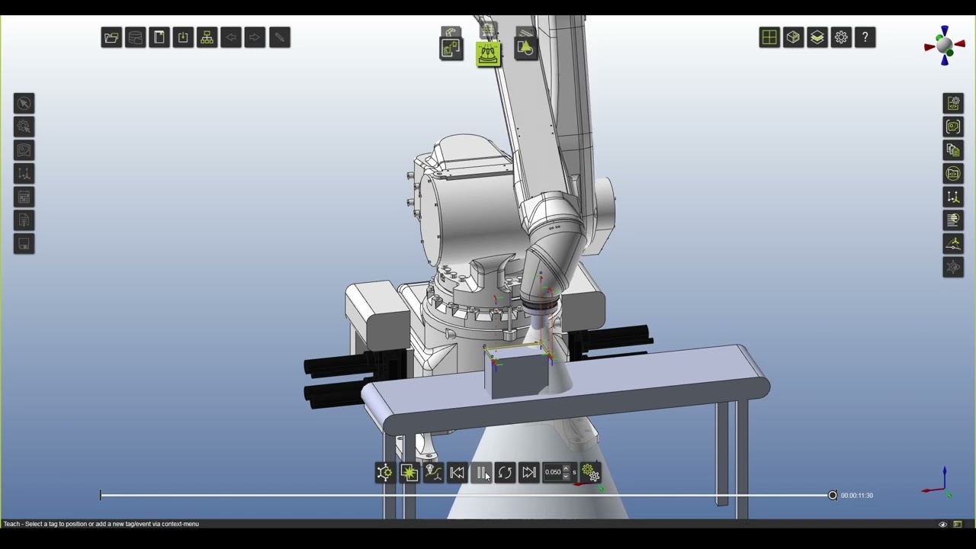The image size is (976, 549).
Task: Click the left arrow undo icon
Action: pyautogui.click(x=231, y=37)
